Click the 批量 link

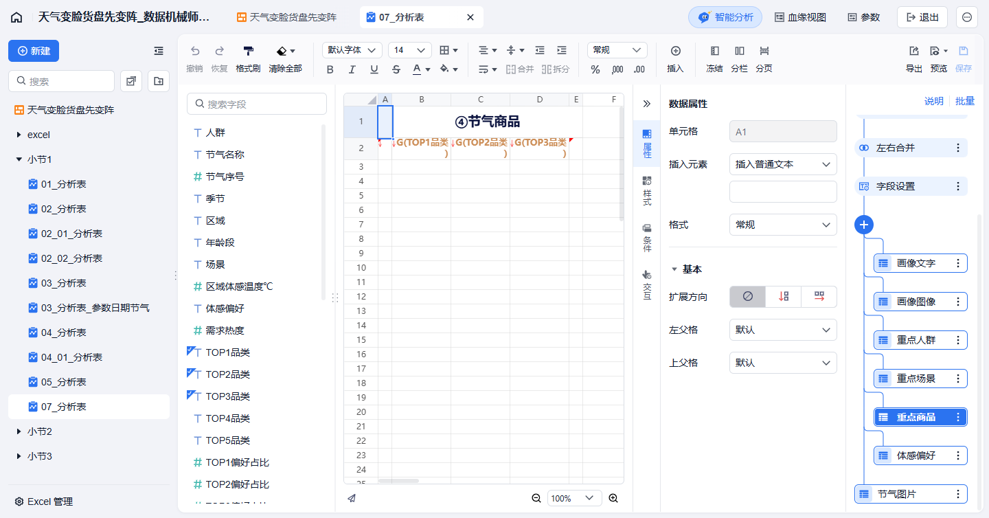coord(964,101)
